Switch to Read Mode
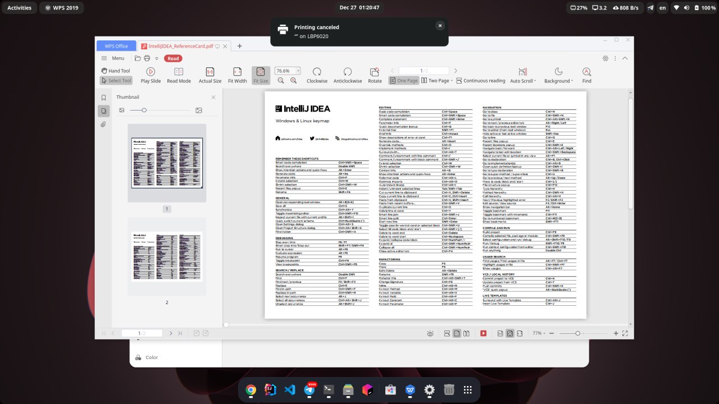The height and width of the screenshot is (404, 719). (179, 72)
